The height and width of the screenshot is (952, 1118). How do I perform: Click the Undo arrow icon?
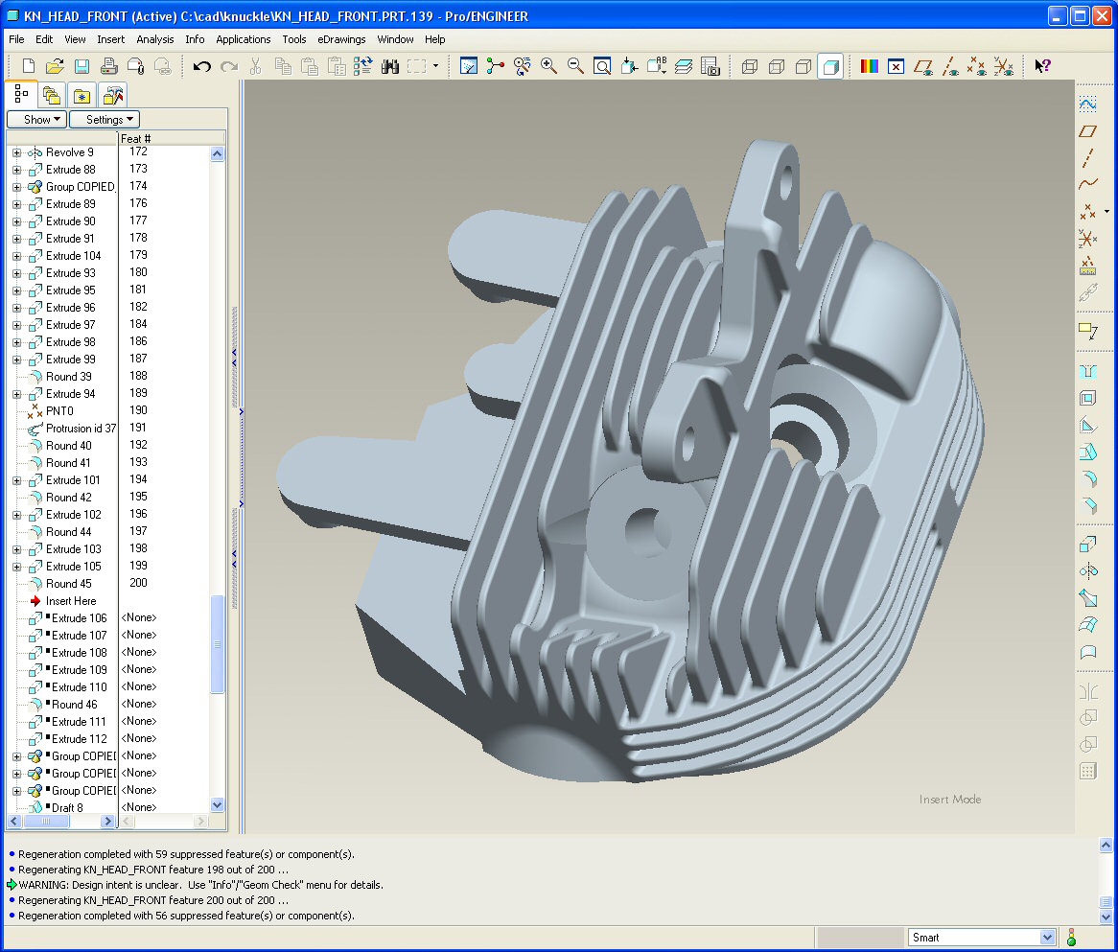click(x=201, y=66)
